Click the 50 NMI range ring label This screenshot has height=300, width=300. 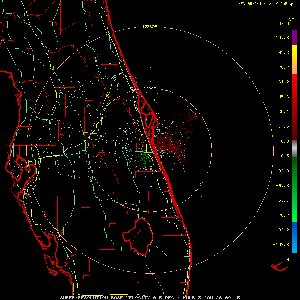(x=150, y=88)
